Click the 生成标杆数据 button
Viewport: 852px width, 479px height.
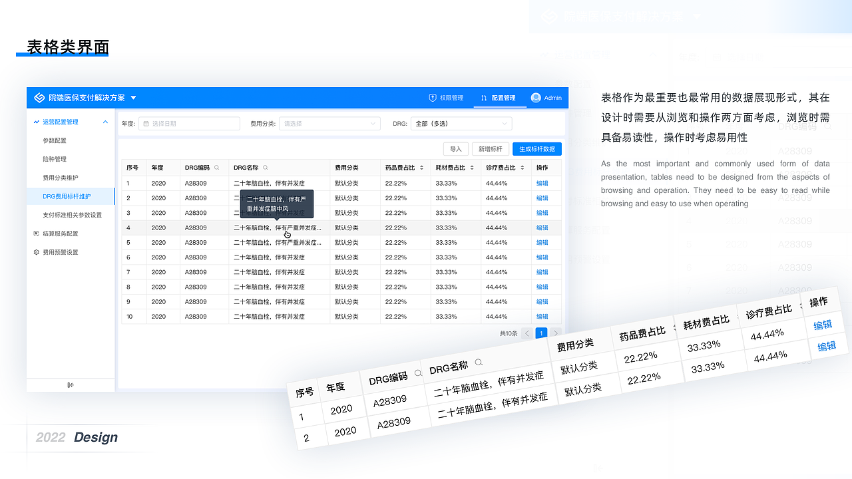(537, 149)
